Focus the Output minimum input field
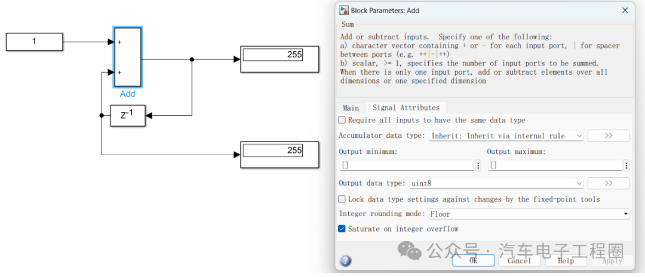 click(x=407, y=165)
